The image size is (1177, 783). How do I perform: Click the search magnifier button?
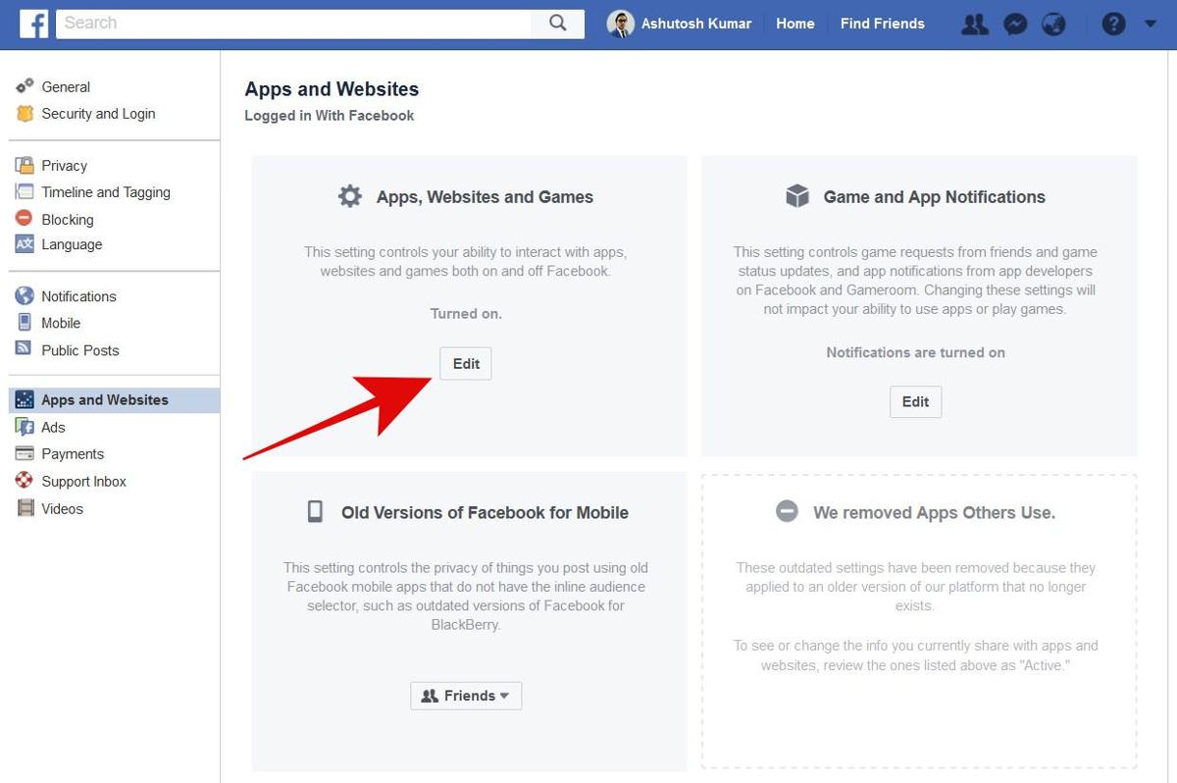(x=558, y=24)
